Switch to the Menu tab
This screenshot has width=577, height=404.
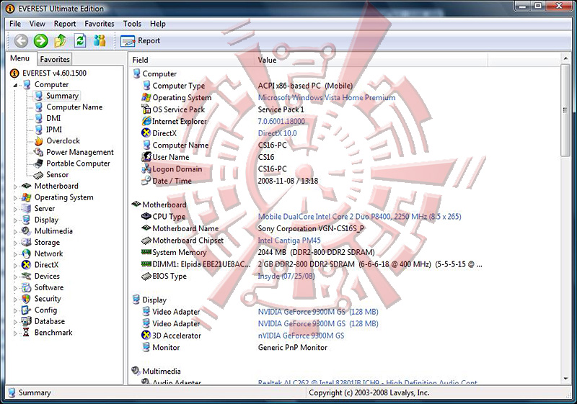click(20, 58)
